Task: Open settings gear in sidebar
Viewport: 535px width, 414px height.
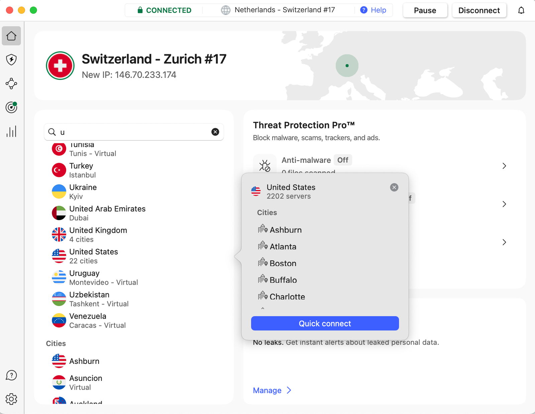Action: tap(11, 399)
